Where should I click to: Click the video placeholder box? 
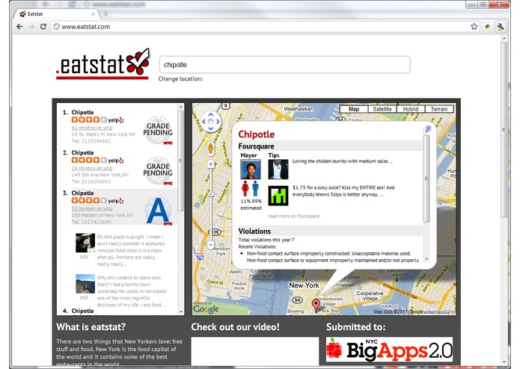(255, 351)
